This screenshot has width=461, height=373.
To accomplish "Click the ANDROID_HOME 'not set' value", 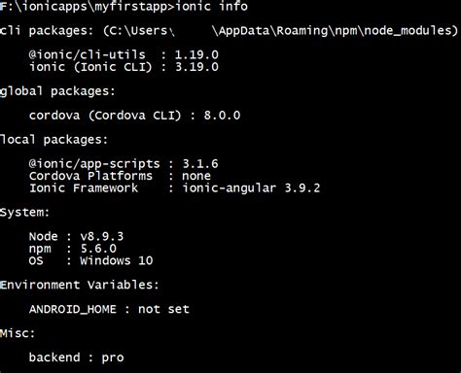I will tap(163, 309).
